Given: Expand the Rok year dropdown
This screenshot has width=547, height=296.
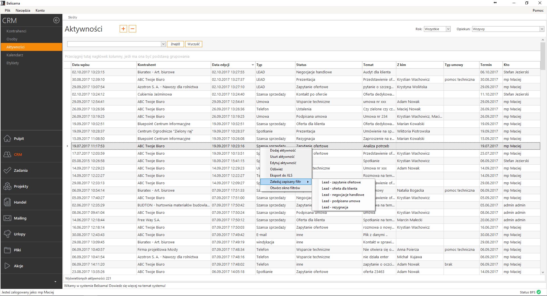Looking at the screenshot, I should pos(448,29).
